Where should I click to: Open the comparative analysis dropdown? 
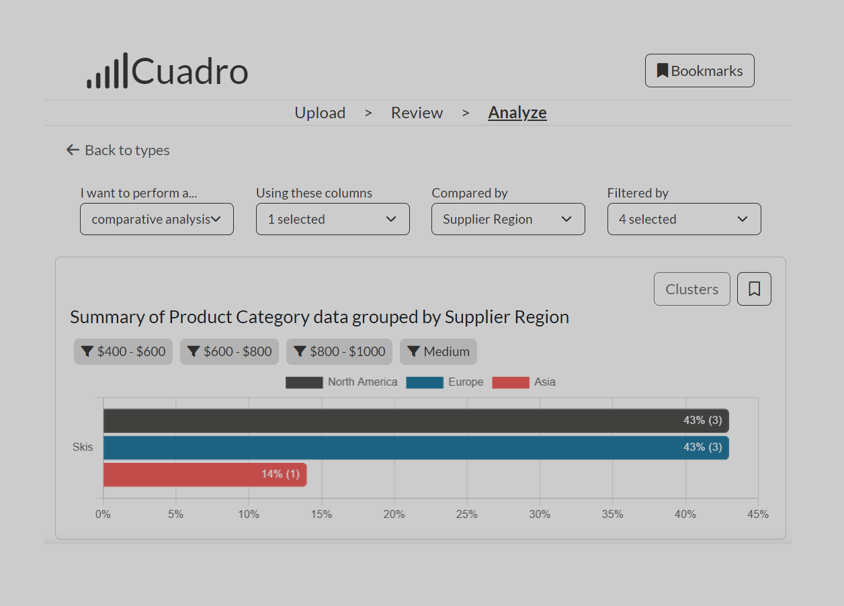coord(157,219)
